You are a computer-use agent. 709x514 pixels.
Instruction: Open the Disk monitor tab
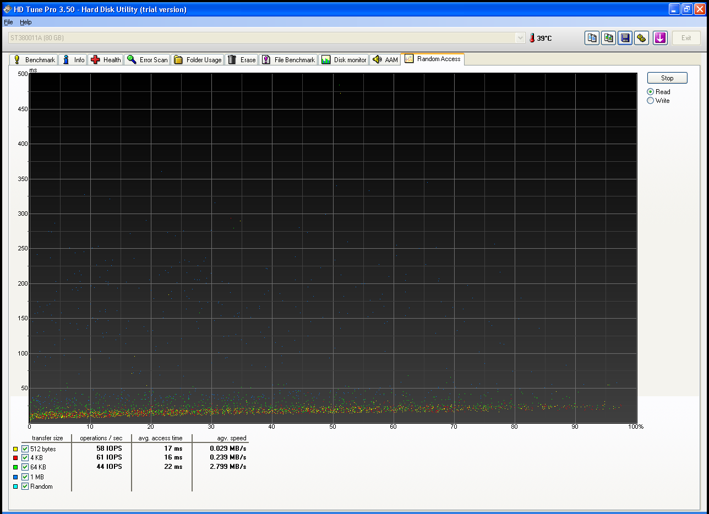click(x=343, y=59)
